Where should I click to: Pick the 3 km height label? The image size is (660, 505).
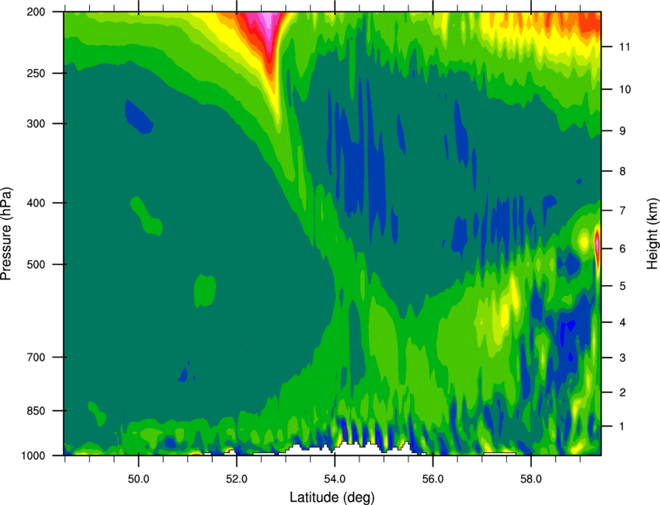click(623, 358)
